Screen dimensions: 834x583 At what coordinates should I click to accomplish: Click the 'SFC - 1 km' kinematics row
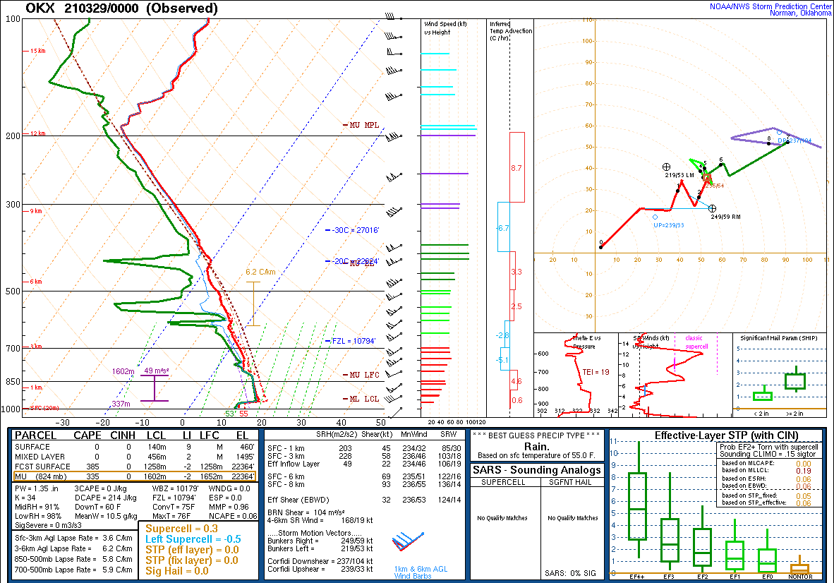pos(364,448)
